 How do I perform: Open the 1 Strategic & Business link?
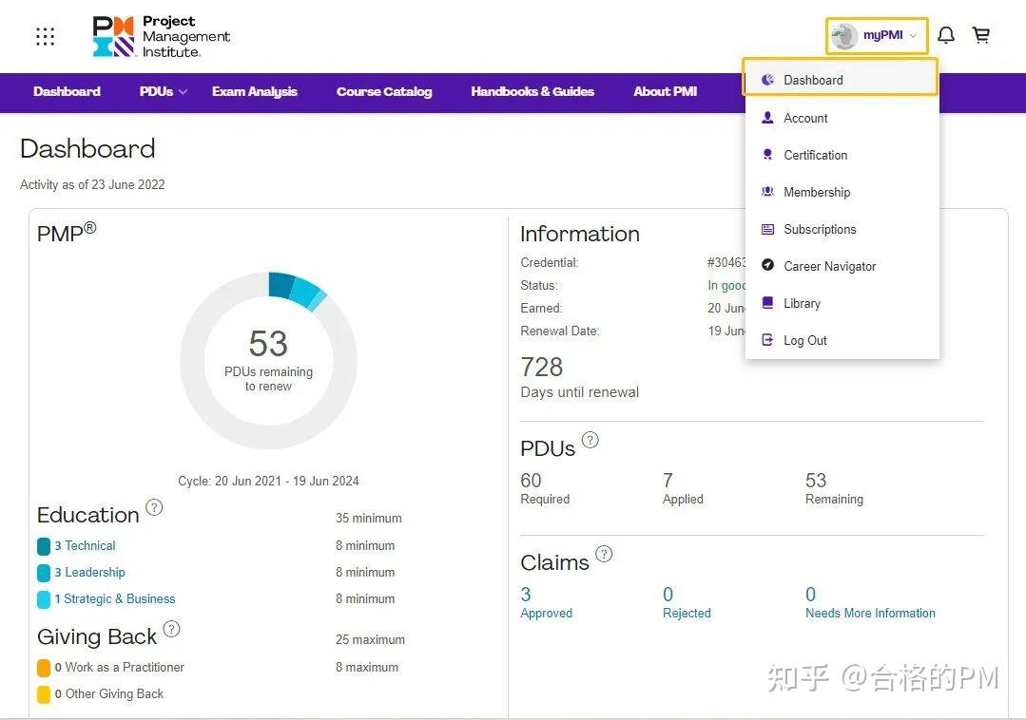[x=115, y=599]
